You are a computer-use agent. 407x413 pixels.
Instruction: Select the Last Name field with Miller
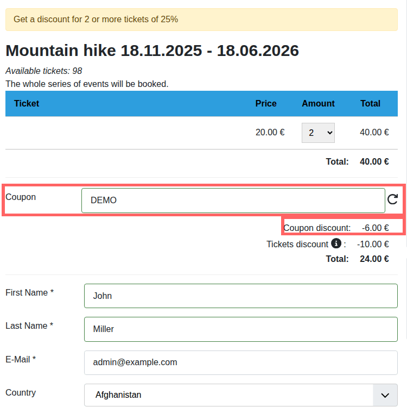240,329
